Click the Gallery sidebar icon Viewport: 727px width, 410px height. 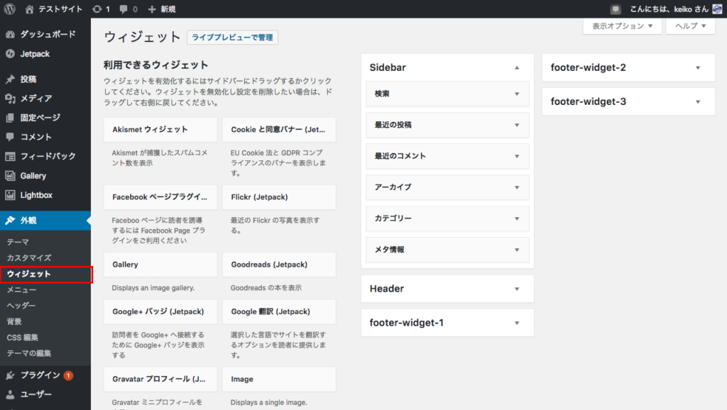click(x=10, y=176)
